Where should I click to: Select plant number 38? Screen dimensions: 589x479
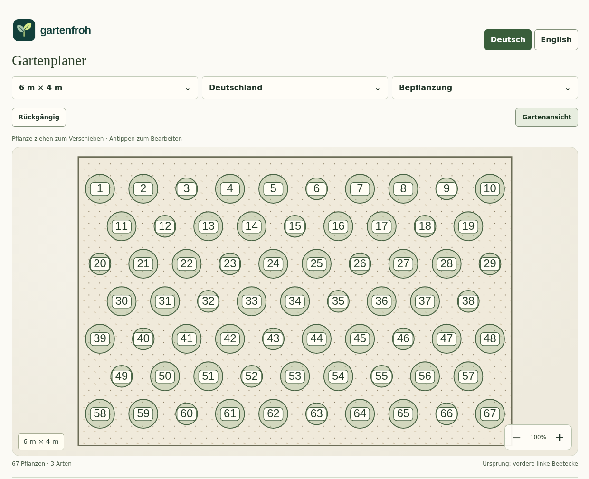(468, 301)
